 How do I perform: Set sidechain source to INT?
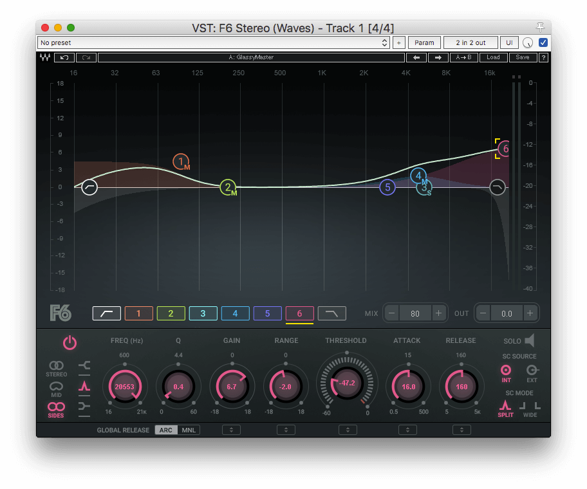point(506,374)
